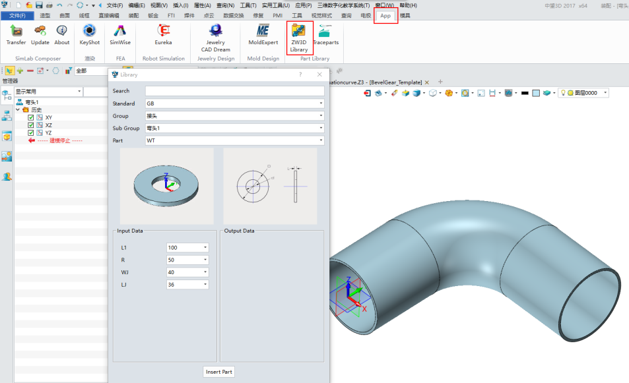Toggle the XZ plane checkbox
This screenshot has width=629, height=383.
[x=31, y=125]
